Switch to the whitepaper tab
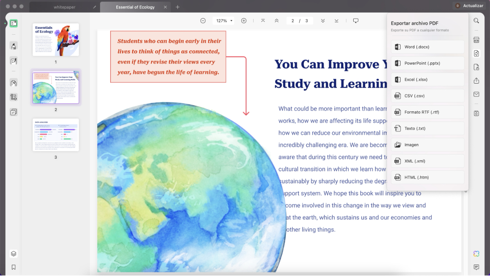 pos(65,7)
